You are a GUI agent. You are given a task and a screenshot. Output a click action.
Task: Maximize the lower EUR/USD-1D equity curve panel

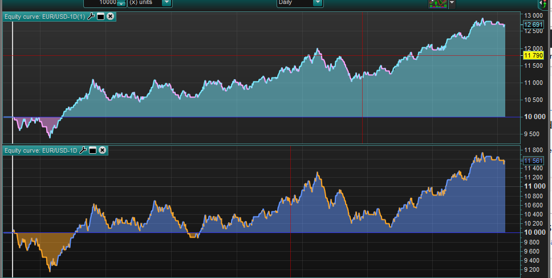point(92,150)
